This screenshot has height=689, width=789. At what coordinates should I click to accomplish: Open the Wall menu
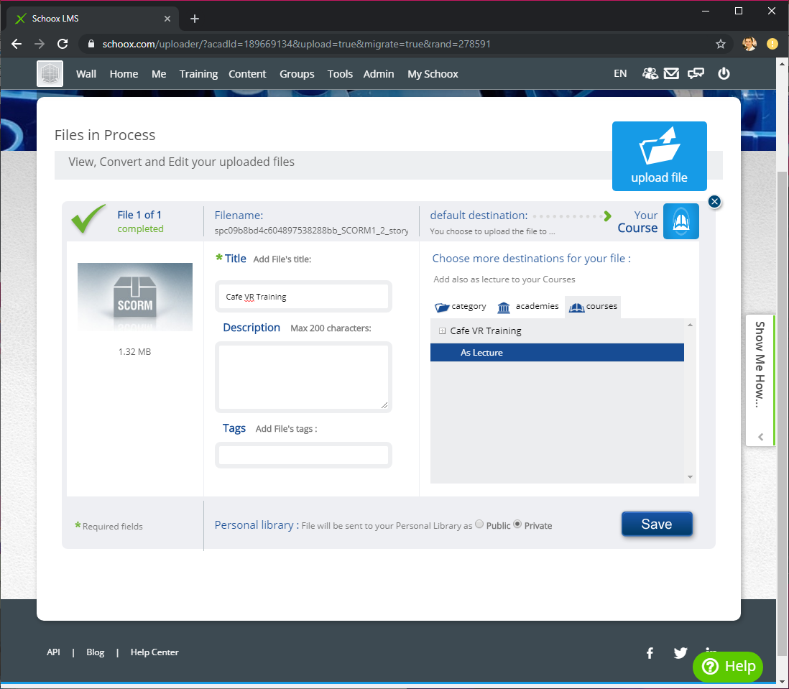point(86,74)
